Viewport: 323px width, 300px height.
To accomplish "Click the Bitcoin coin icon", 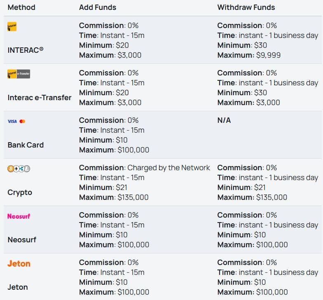I will (11, 169).
